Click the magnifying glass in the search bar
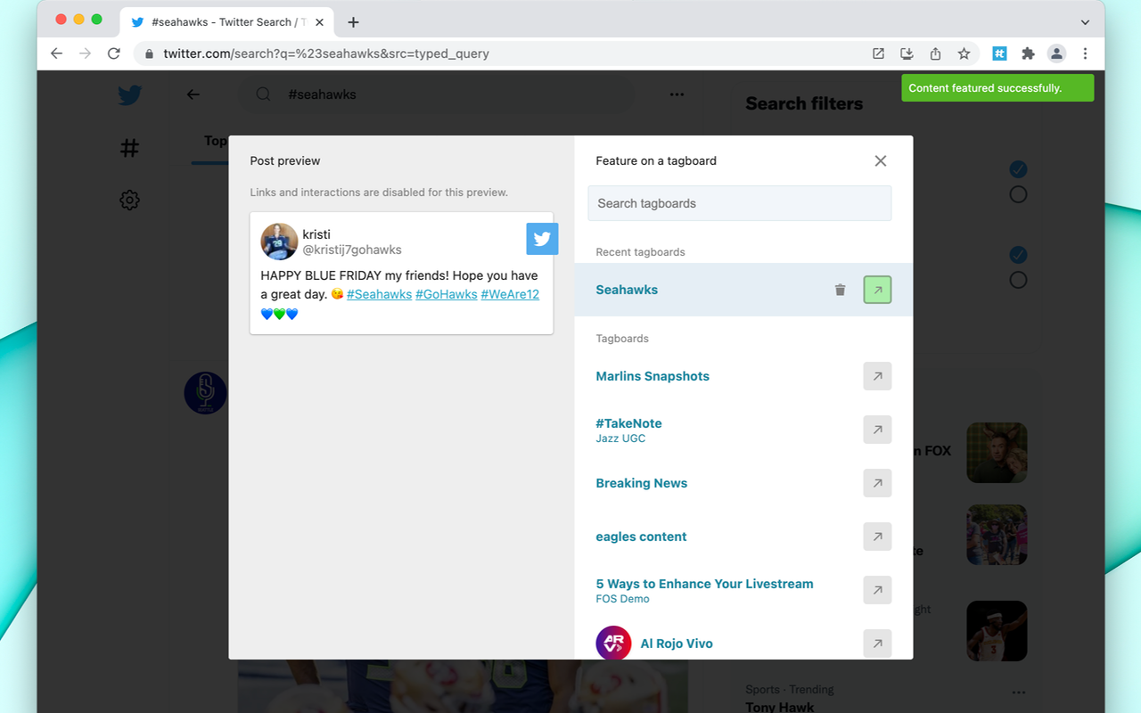Image resolution: width=1141 pixels, height=713 pixels. (263, 94)
